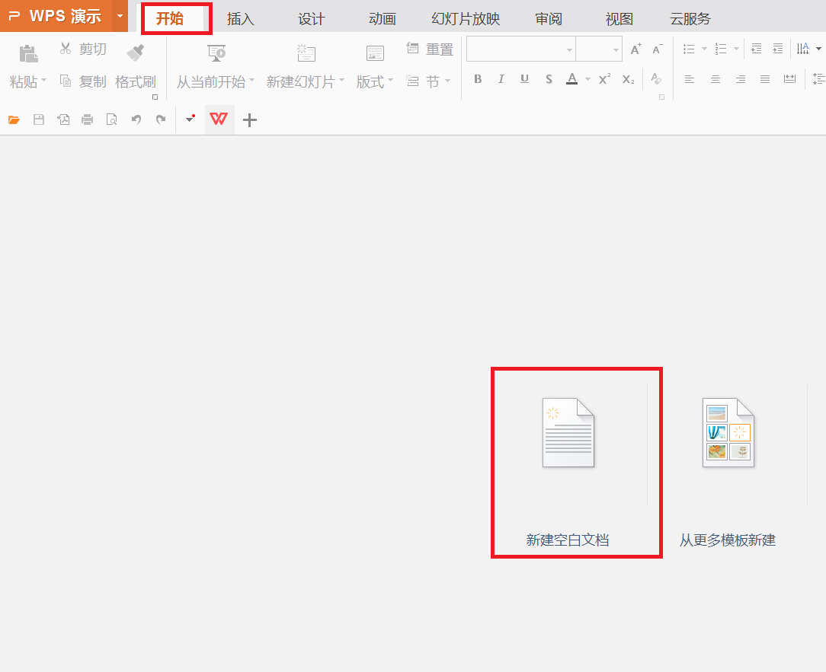Click distributed alignment icon
Screen dimensions: 826x672
click(x=789, y=79)
